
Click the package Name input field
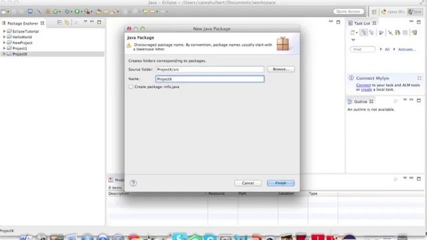pyautogui.click(x=209, y=79)
